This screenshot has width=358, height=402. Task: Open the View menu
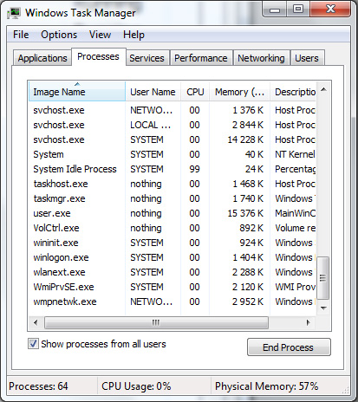tap(100, 35)
